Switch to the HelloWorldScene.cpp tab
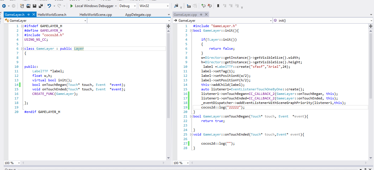 click(96, 15)
